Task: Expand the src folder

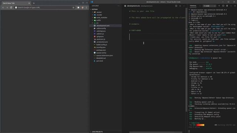Action: pyautogui.click(x=97, y=23)
